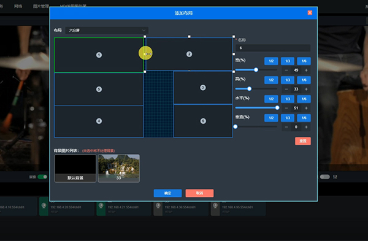Select layout cell number 5
Viewport: 368px width, 241px height.
pos(99,89)
